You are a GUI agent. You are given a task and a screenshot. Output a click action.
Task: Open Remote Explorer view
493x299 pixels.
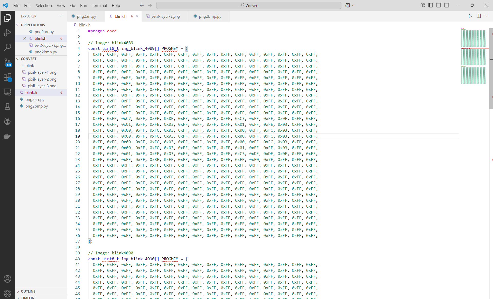(x=7, y=92)
